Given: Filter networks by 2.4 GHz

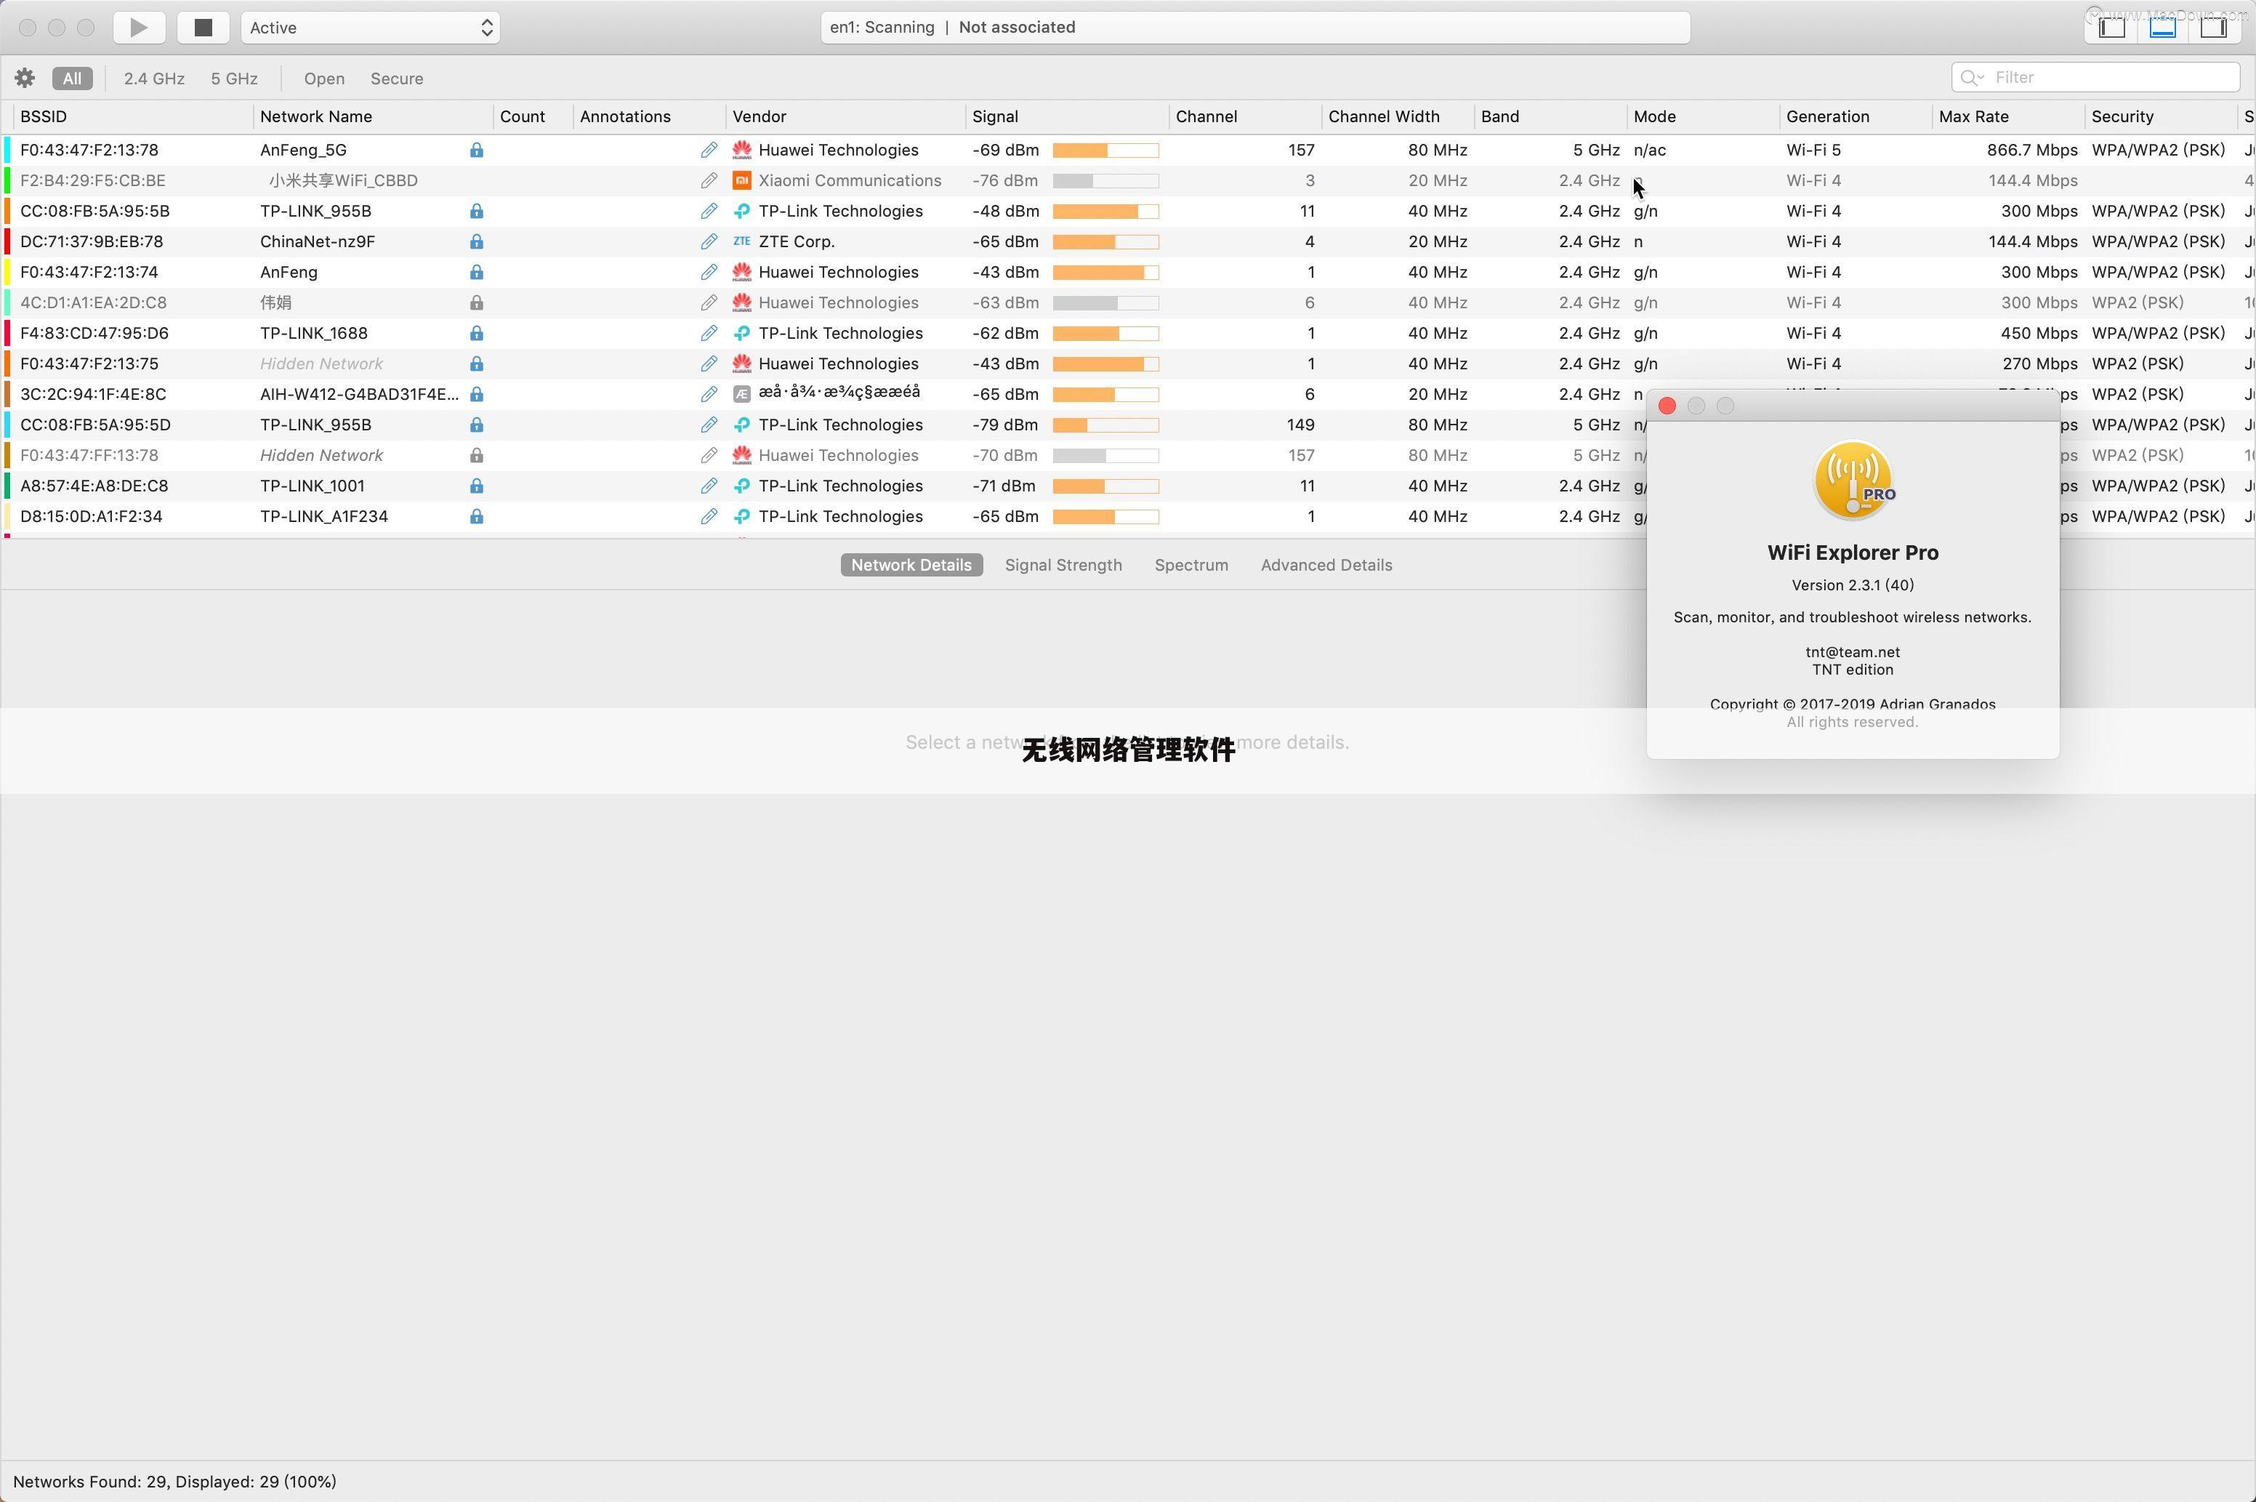Looking at the screenshot, I should (153, 78).
